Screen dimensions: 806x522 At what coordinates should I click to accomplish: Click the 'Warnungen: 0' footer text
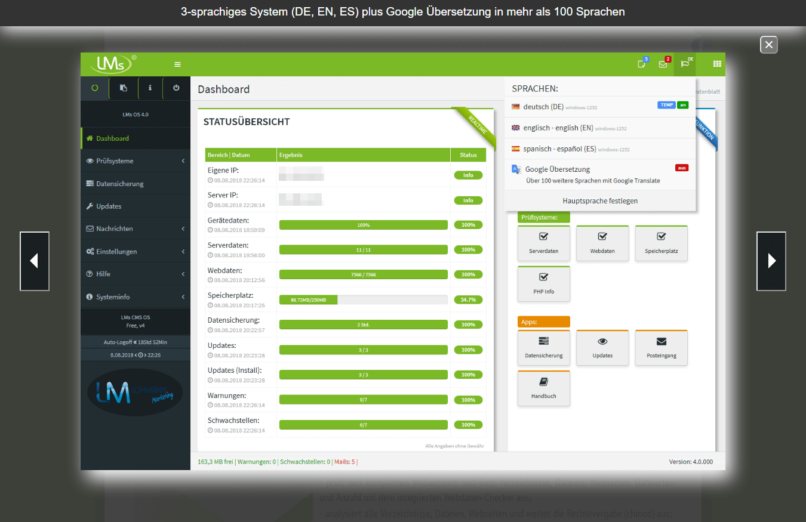[x=257, y=462]
